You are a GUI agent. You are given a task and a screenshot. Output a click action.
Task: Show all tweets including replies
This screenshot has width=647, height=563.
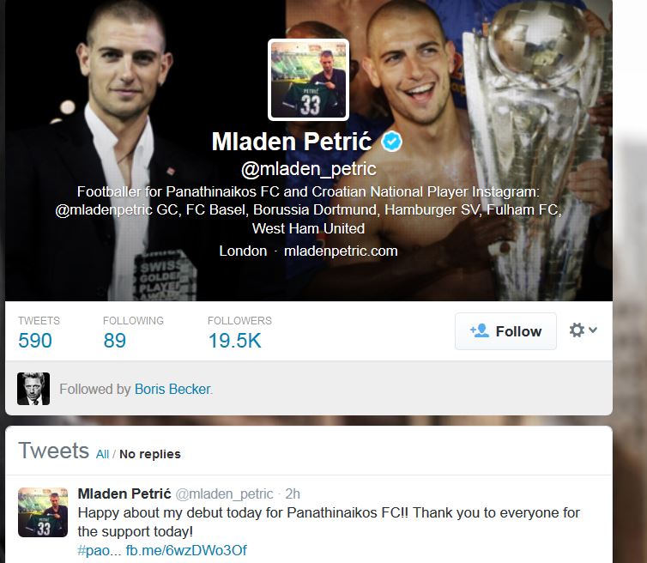102,454
